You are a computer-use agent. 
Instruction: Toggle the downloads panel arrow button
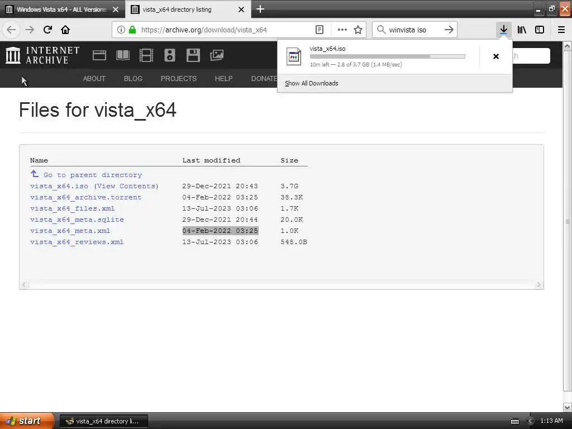tap(503, 30)
